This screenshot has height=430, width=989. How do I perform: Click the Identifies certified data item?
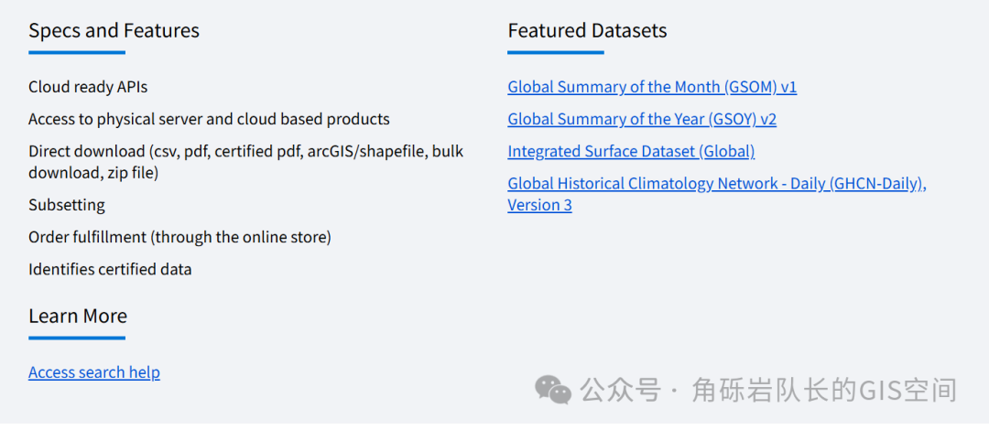click(110, 269)
